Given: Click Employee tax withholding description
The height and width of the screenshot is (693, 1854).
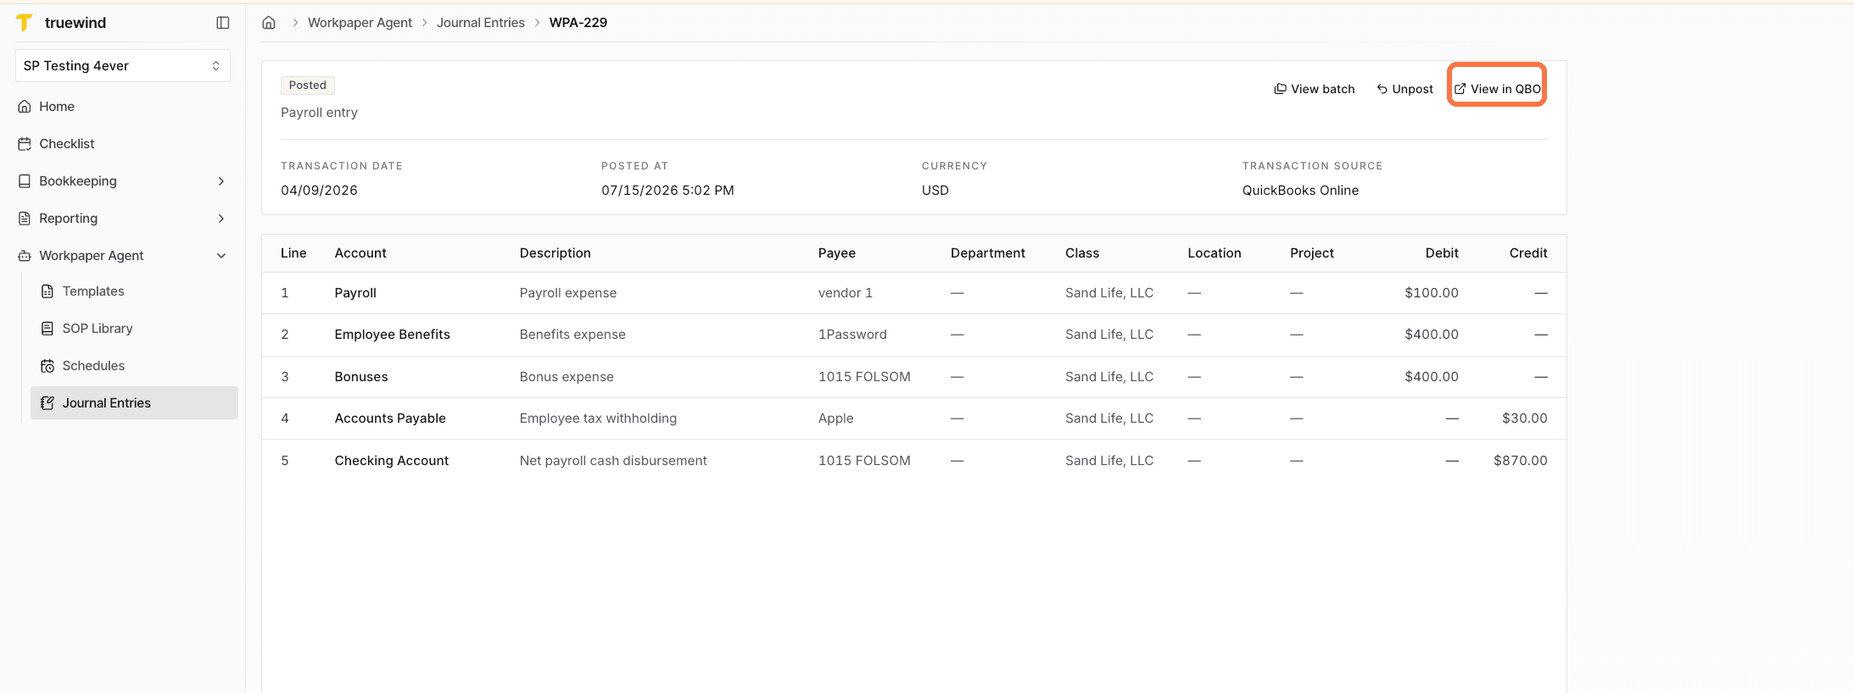Looking at the screenshot, I should coord(598,419).
